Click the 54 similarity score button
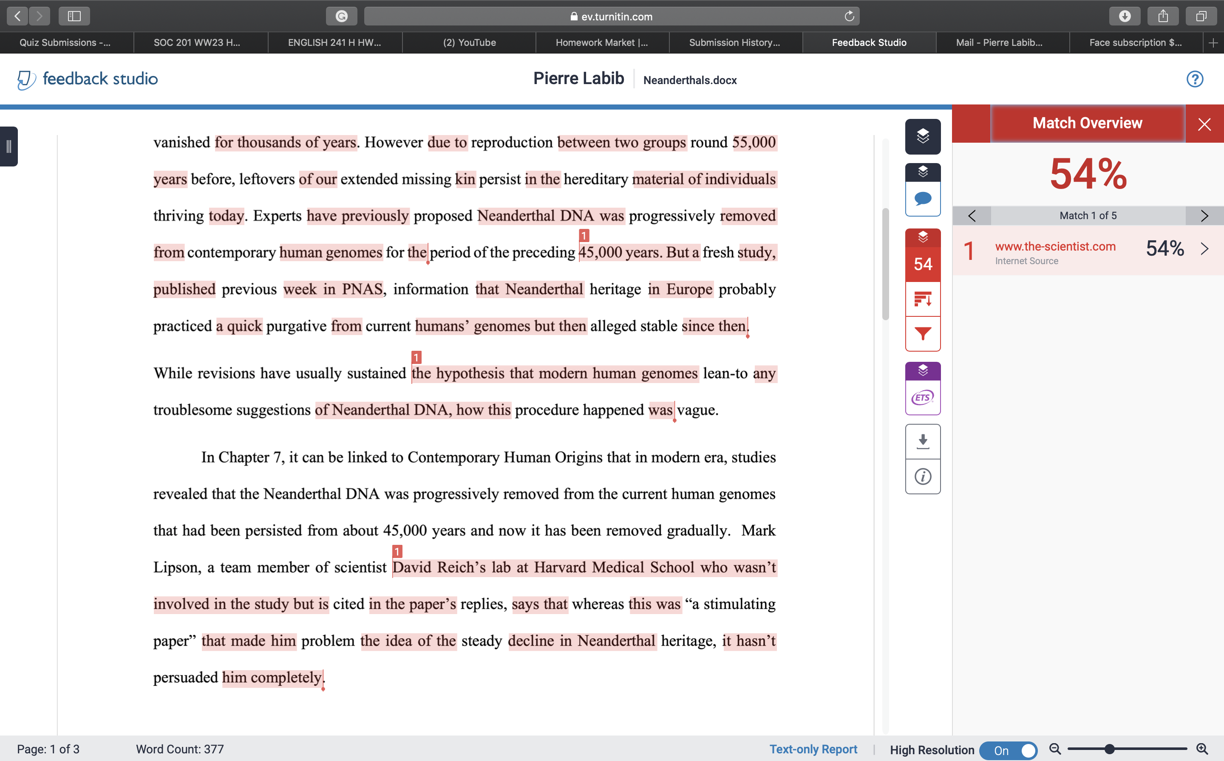This screenshot has width=1224, height=761. (x=923, y=264)
